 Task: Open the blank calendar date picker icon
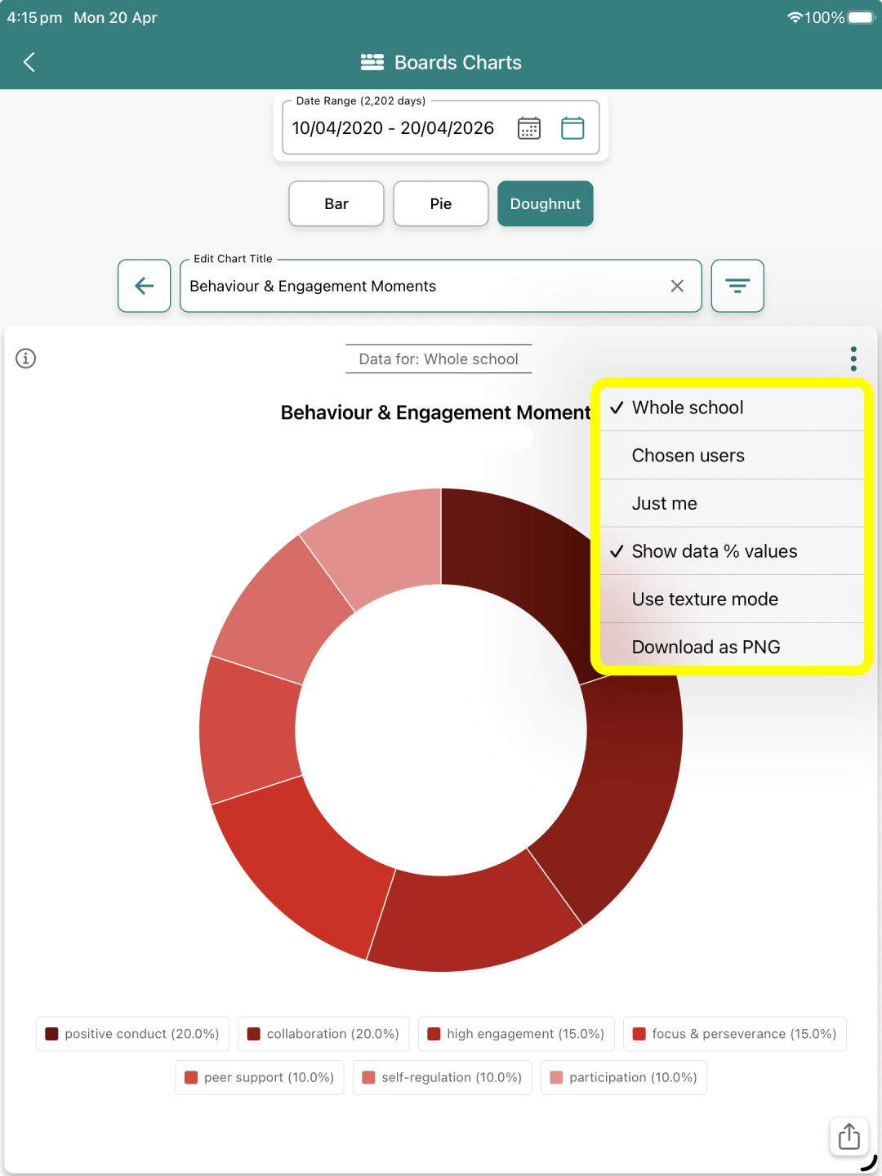(x=572, y=128)
